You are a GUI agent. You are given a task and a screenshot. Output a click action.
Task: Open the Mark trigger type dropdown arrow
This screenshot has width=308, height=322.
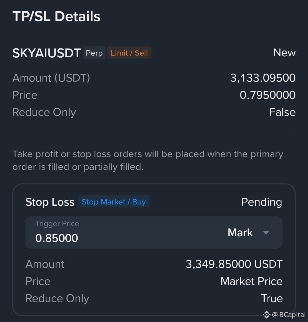pos(266,233)
